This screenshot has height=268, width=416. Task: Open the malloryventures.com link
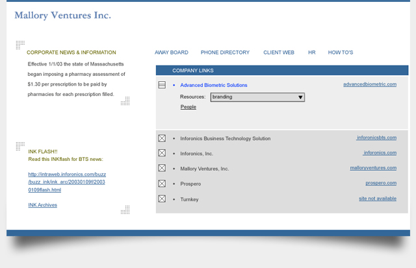pyautogui.click(x=373, y=168)
